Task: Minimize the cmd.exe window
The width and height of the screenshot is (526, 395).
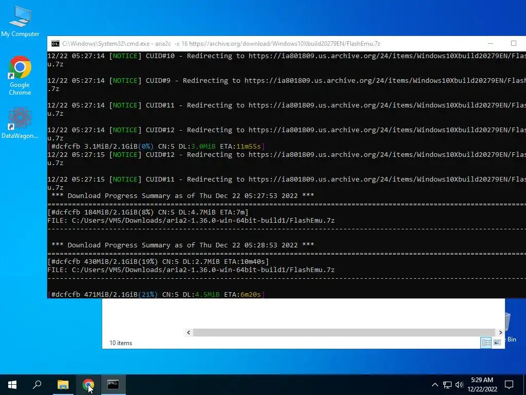Action: 491,43
